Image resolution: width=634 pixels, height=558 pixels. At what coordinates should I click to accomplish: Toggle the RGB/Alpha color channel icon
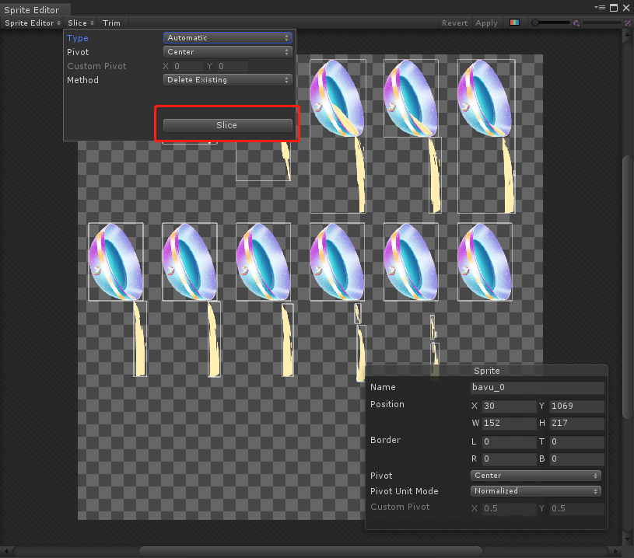515,23
